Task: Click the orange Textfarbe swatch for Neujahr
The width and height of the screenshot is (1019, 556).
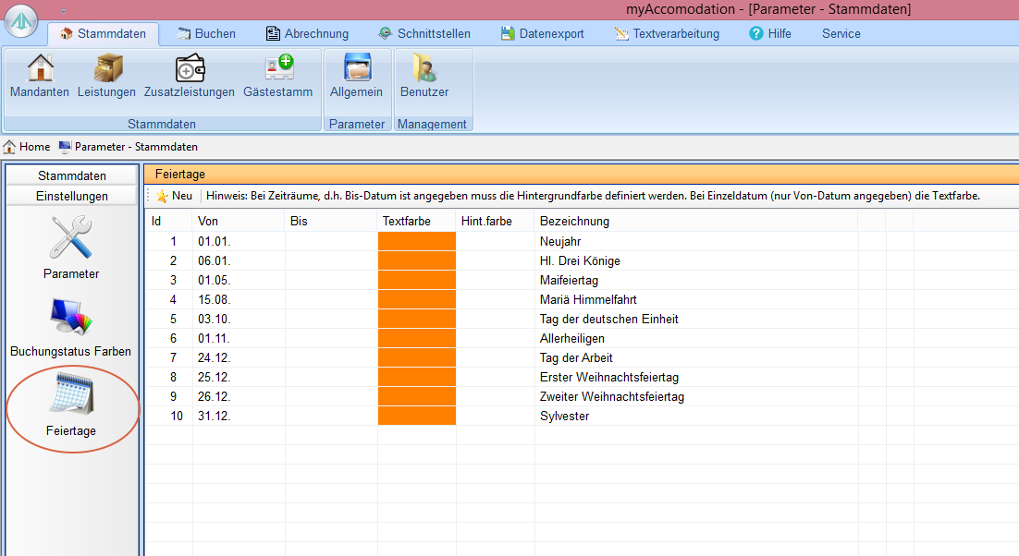Action: (417, 242)
